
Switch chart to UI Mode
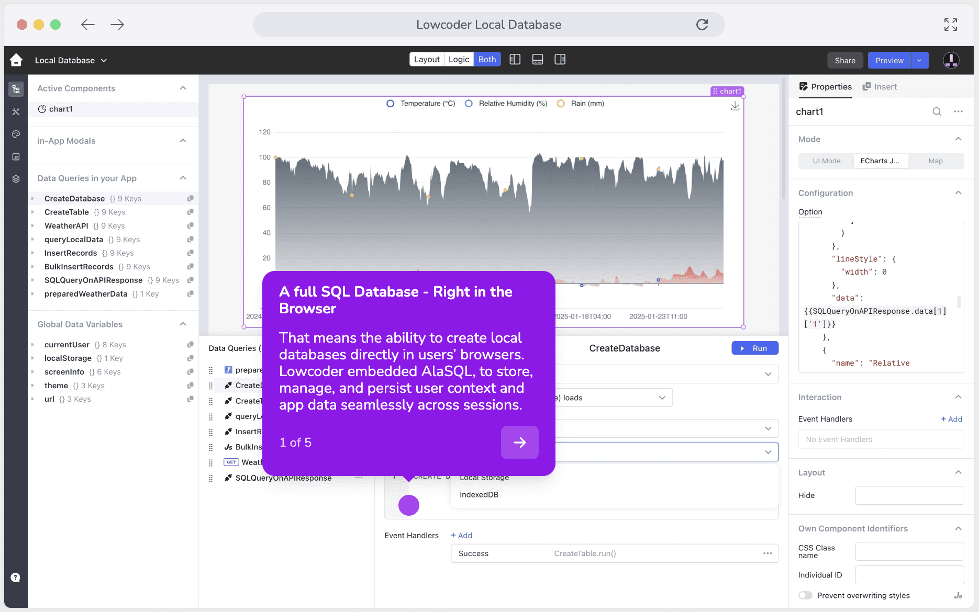click(x=826, y=161)
